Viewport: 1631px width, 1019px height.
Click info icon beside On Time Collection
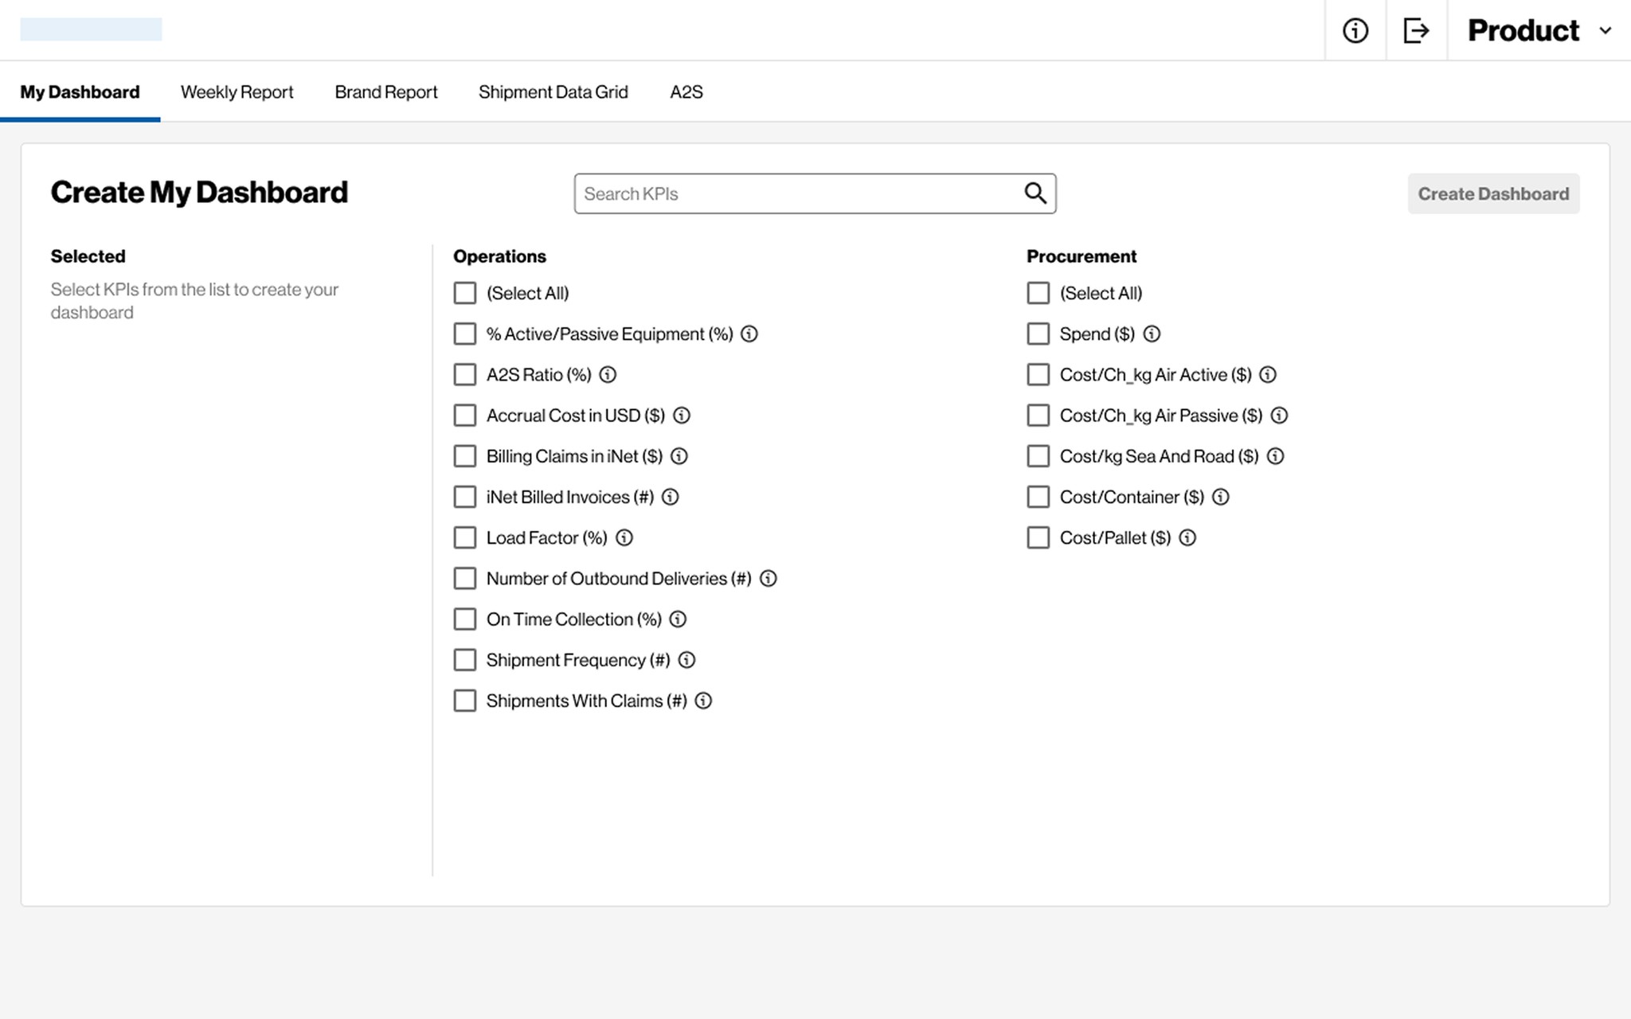point(678,619)
